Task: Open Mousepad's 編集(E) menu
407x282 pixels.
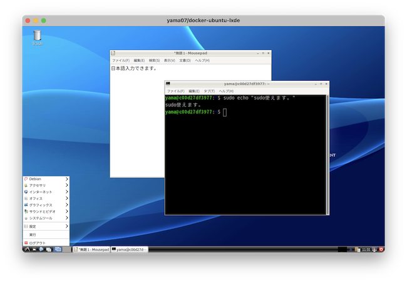Action: [139, 61]
